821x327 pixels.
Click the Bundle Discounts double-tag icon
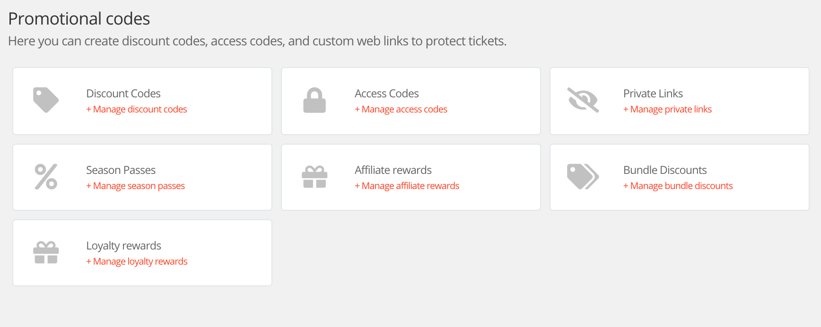coord(583,176)
